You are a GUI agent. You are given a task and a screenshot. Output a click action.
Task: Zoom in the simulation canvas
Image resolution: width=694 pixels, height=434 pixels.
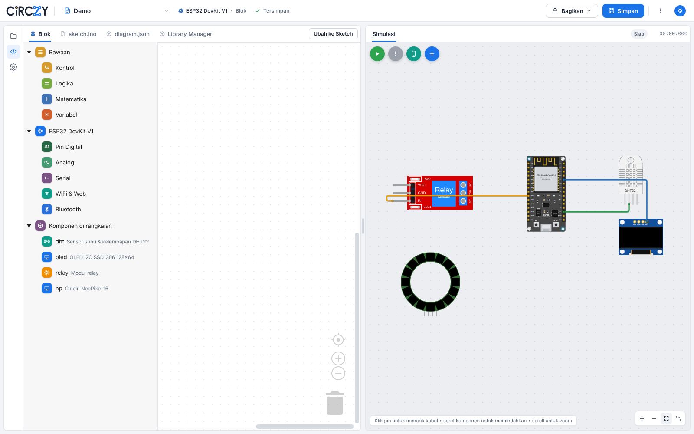click(642, 418)
